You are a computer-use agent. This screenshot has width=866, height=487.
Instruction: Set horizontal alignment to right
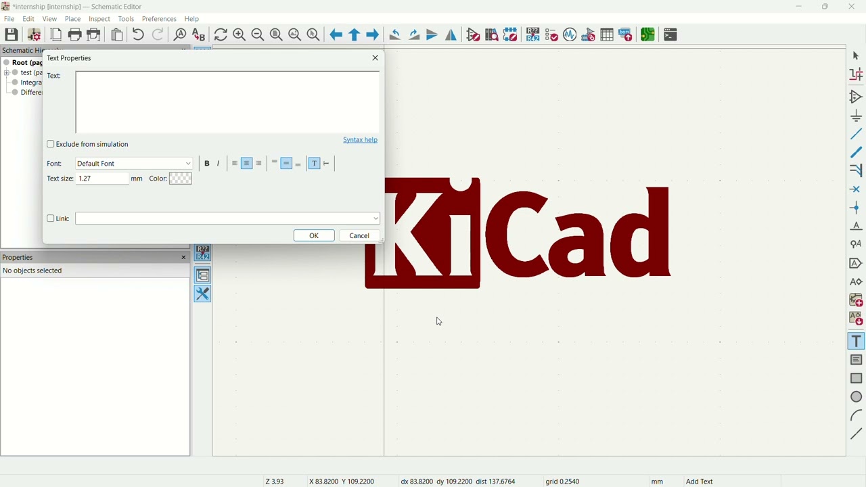tap(259, 164)
